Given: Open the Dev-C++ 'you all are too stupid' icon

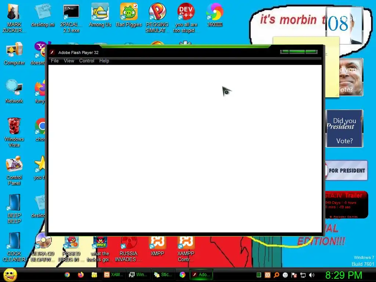Looking at the screenshot, I should click(186, 18).
